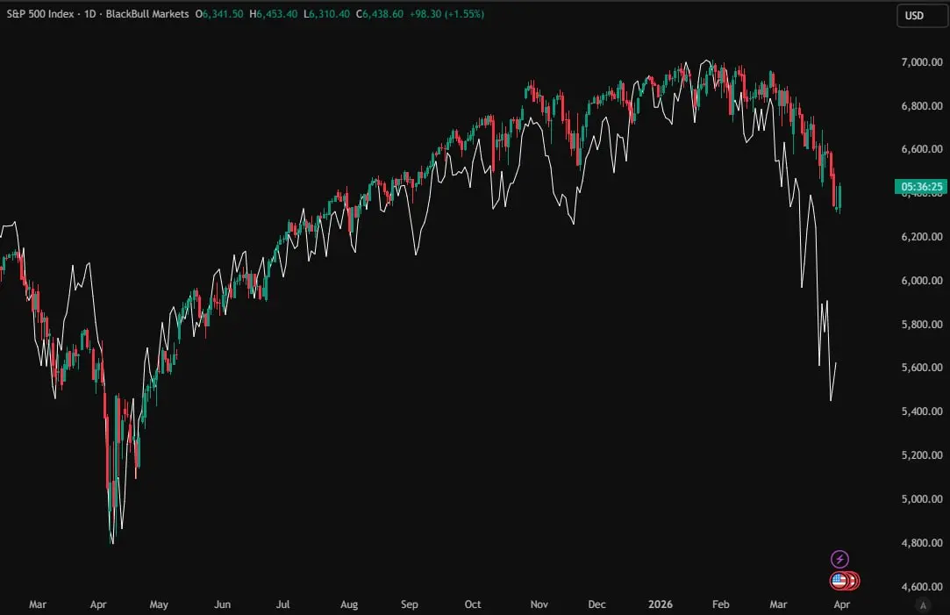Click the 5,200.00 price axis label
The width and height of the screenshot is (950, 615).
pyautogui.click(x=922, y=455)
